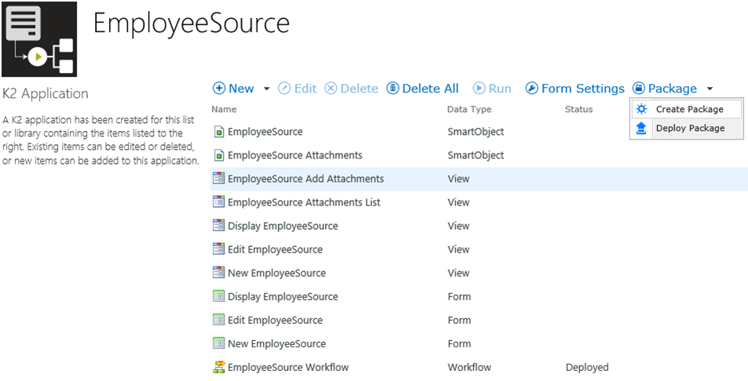Open Form Settings
The height and width of the screenshot is (381, 748).
pyautogui.click(x=575, y=89)
